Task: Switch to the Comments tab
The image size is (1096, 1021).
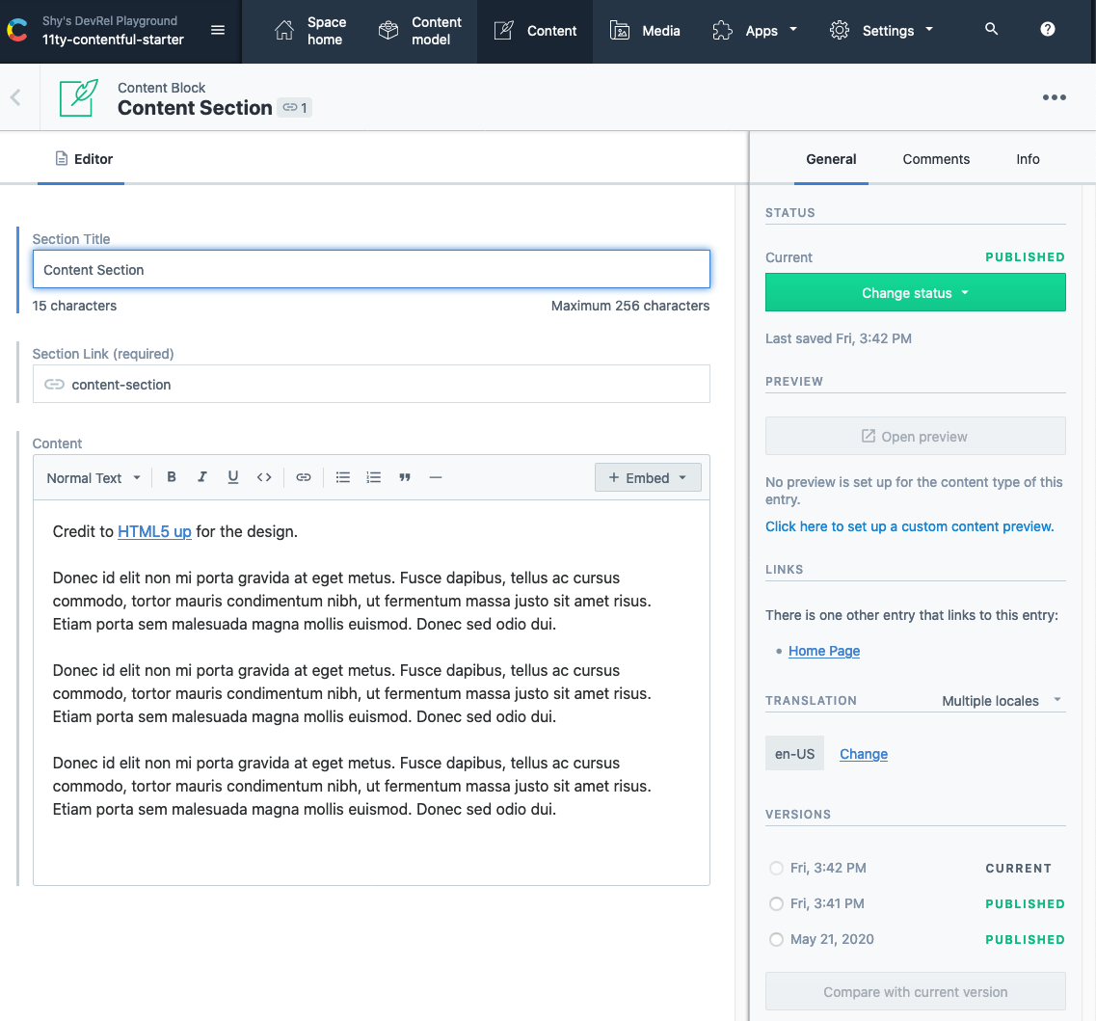Action: 936,159
